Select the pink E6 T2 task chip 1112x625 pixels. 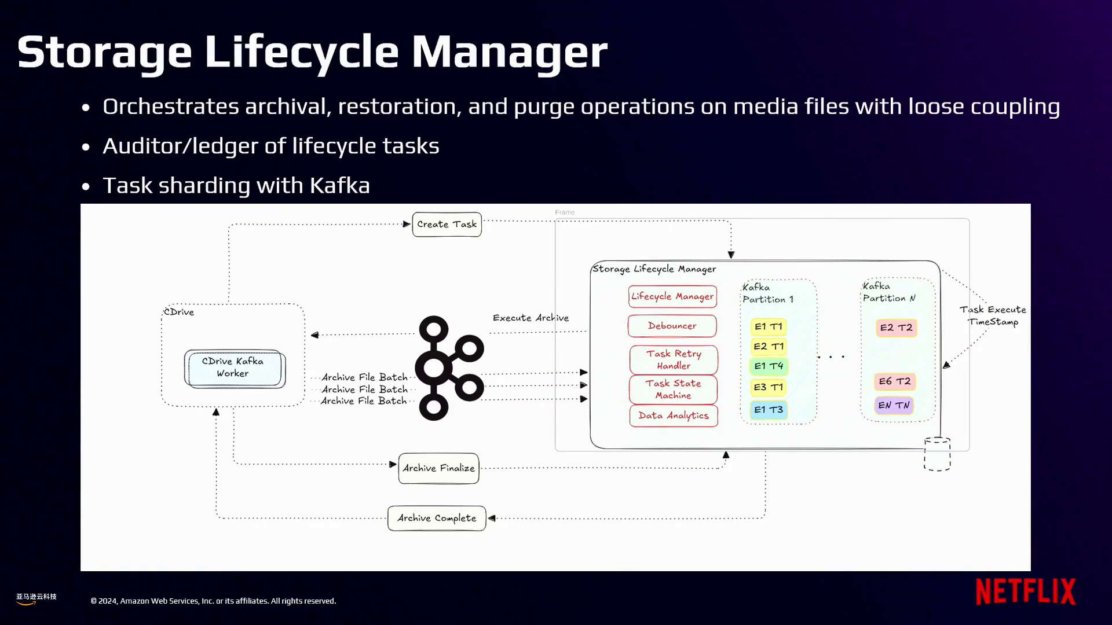pyautogui.click(x=895, y=381)
